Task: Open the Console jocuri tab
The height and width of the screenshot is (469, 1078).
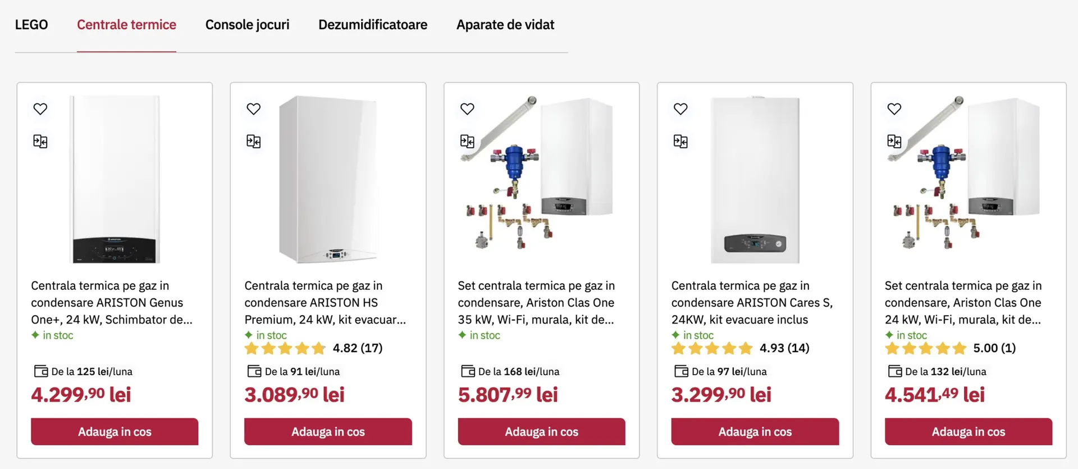Action: (247, 25)
